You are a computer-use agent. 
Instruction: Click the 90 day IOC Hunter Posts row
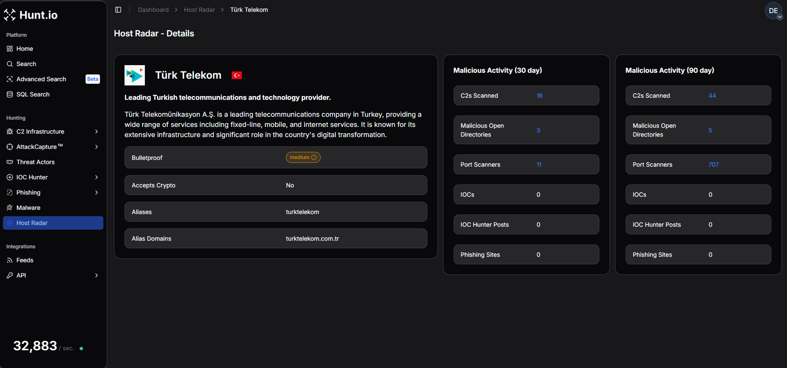pyautogui.click(x=698, y=225)
